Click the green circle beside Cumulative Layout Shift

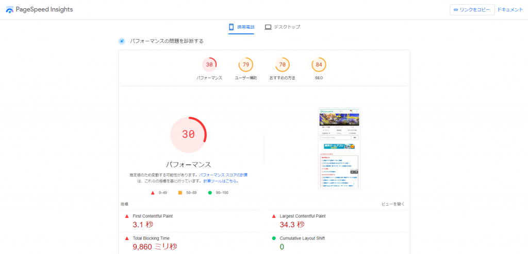[x=274, y=238]
